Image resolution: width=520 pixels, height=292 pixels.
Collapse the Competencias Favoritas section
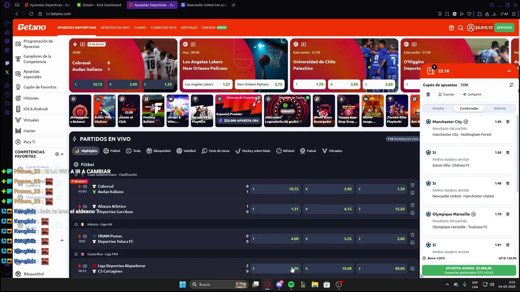(x=62, y=154)
